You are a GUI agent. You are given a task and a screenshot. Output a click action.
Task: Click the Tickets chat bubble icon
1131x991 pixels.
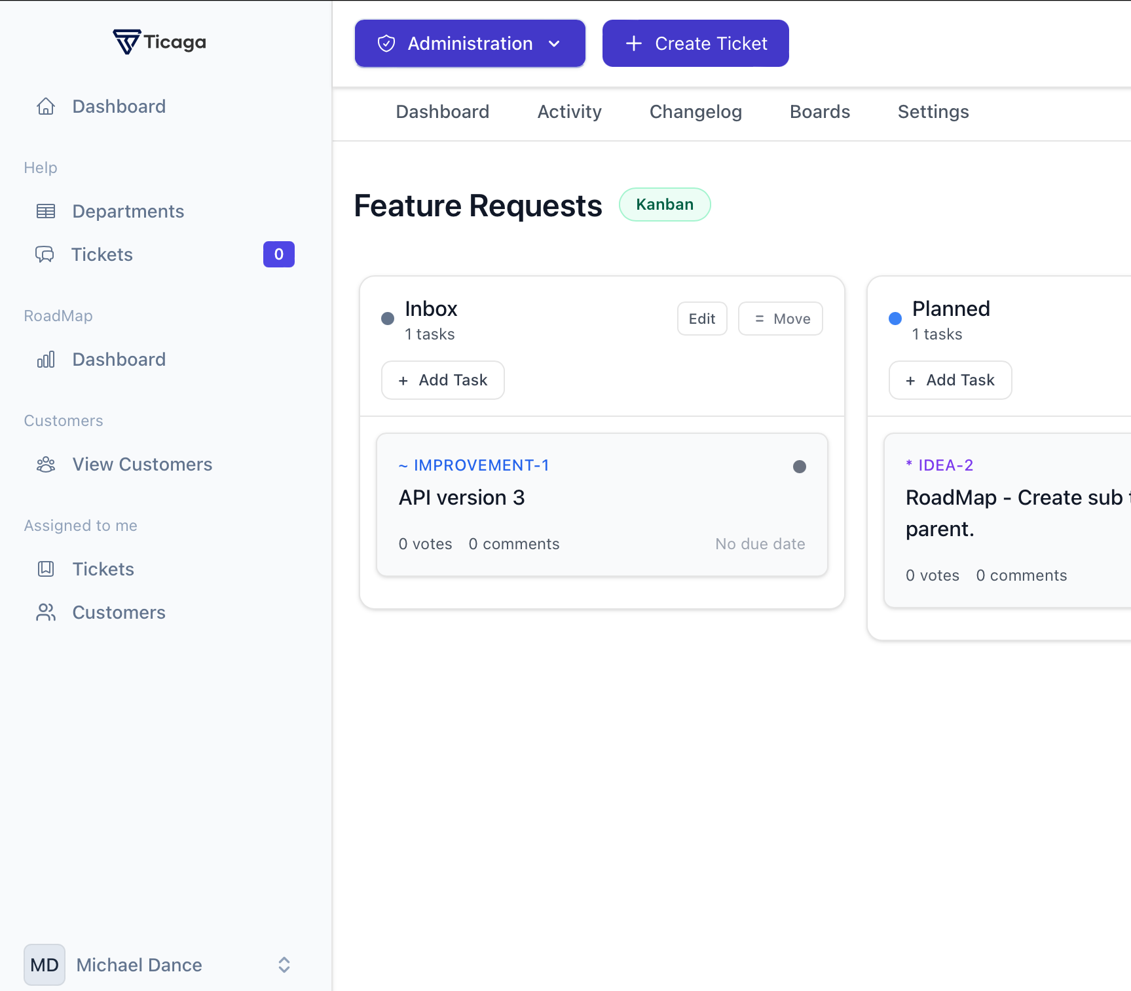pyautogui.click(x=45, y=254)
